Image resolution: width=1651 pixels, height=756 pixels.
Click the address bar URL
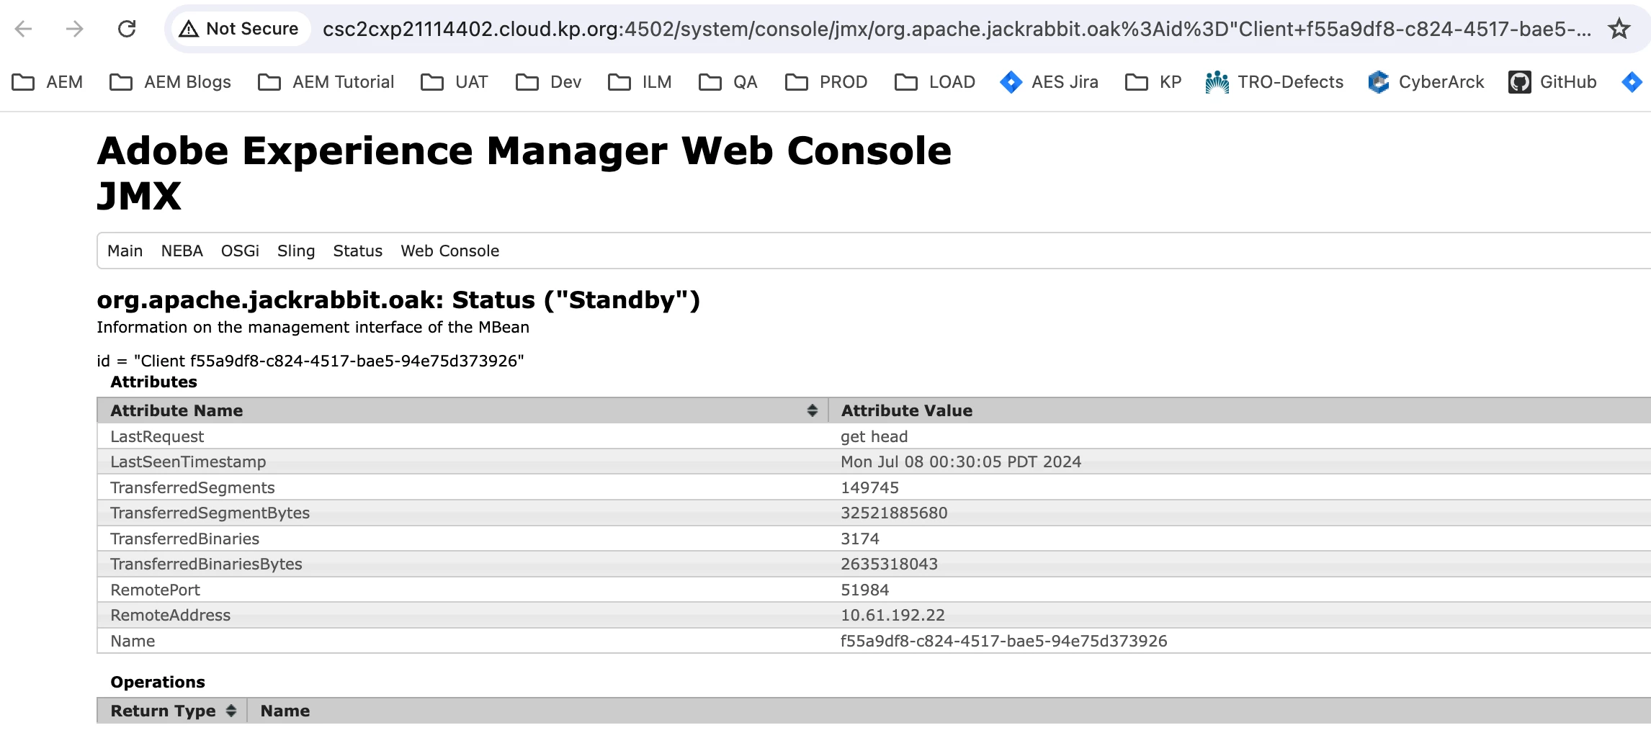point(957,29)
